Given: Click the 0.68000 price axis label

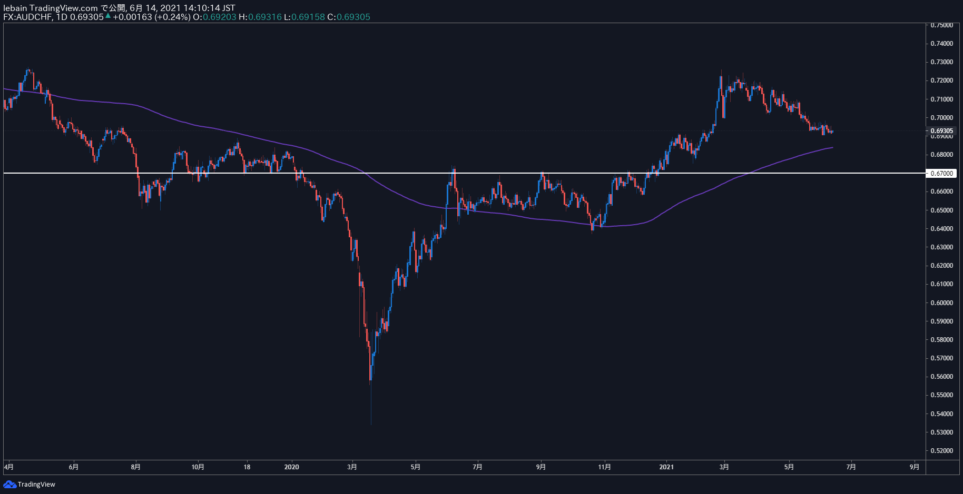Looking at the screenshot, I should coord(941,155).
